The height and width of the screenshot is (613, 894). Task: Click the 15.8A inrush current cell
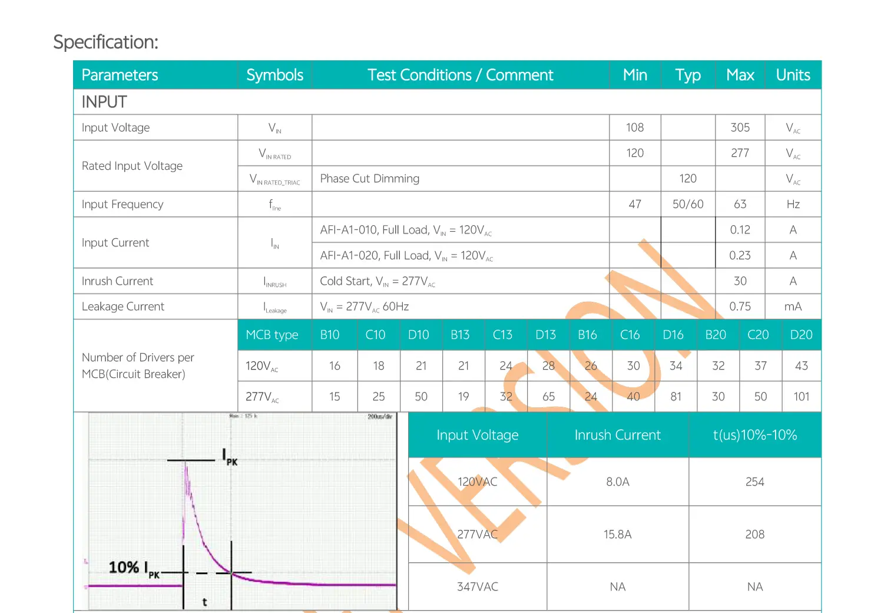[x=617, y=535]
